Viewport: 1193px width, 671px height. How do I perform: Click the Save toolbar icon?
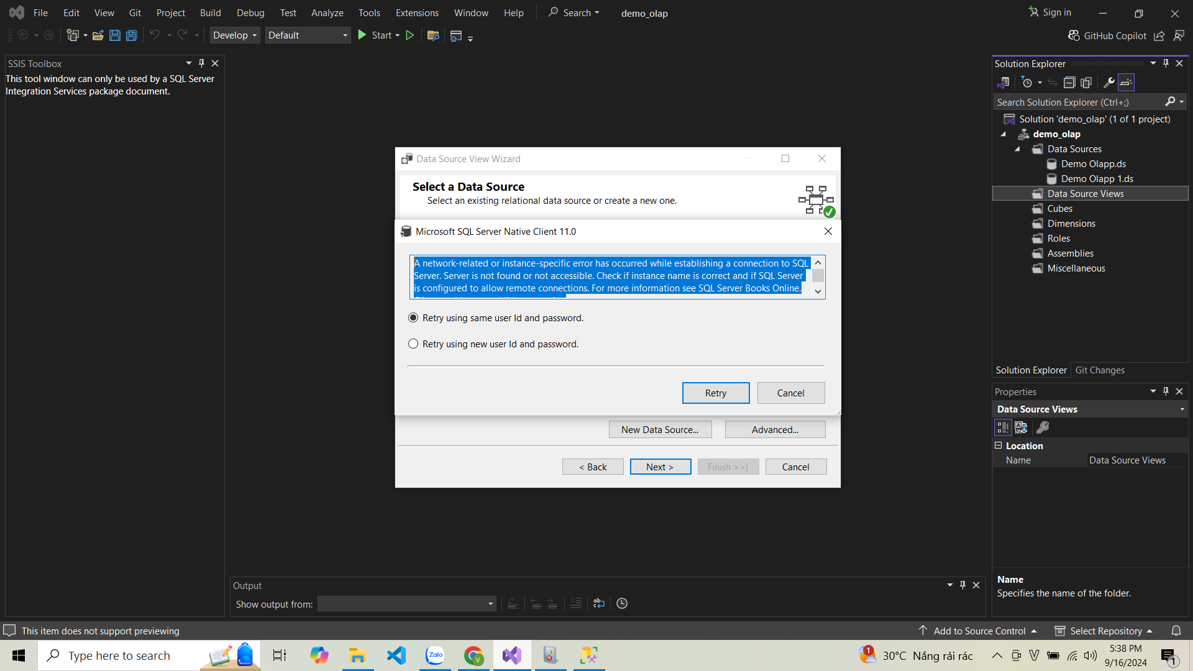115,35
